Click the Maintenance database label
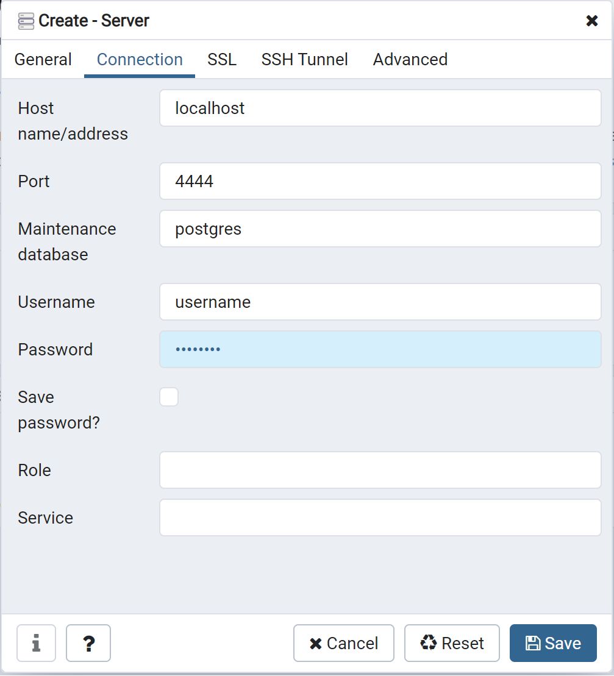614x676 pixels. [67, 241]
